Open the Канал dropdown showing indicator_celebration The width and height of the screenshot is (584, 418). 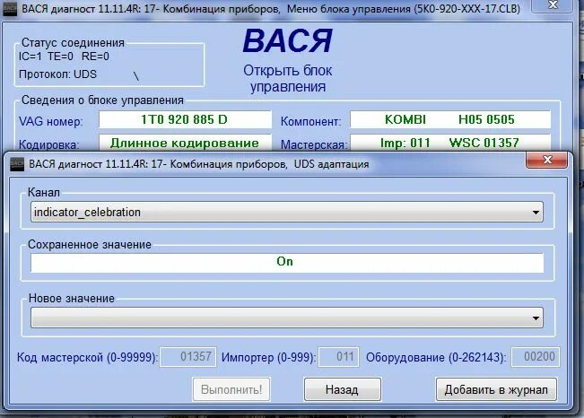click(287, 212)
